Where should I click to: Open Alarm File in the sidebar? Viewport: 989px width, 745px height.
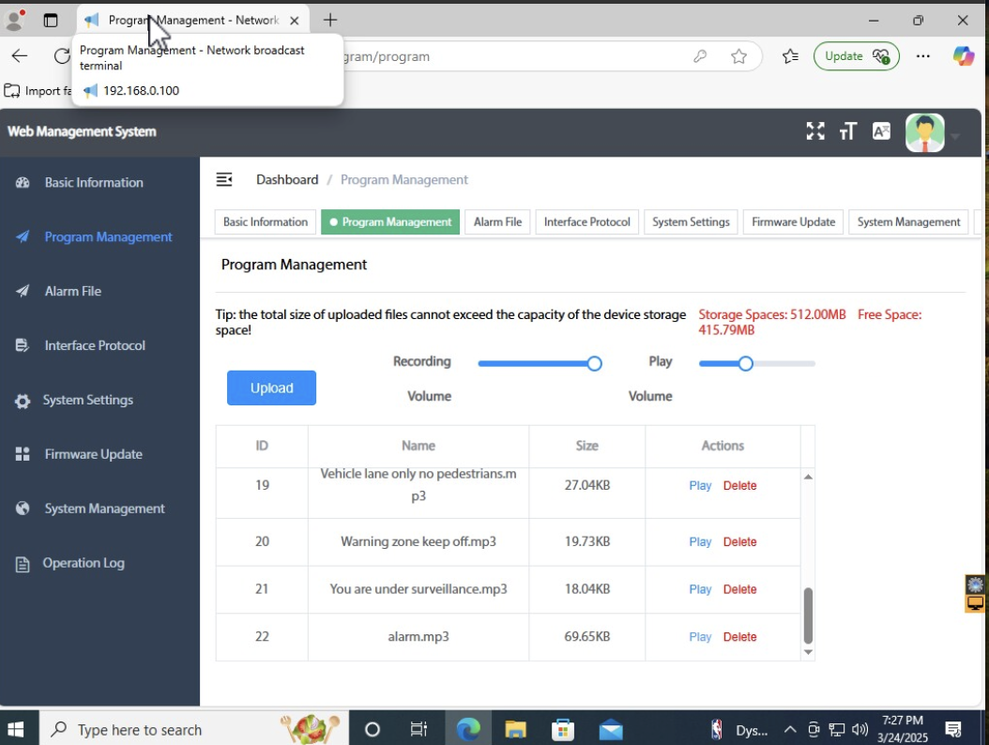(x=73, y=291)
